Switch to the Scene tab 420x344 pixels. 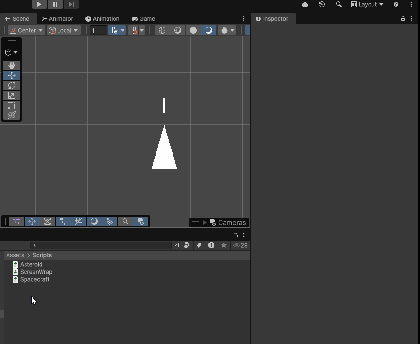point(18,19)
